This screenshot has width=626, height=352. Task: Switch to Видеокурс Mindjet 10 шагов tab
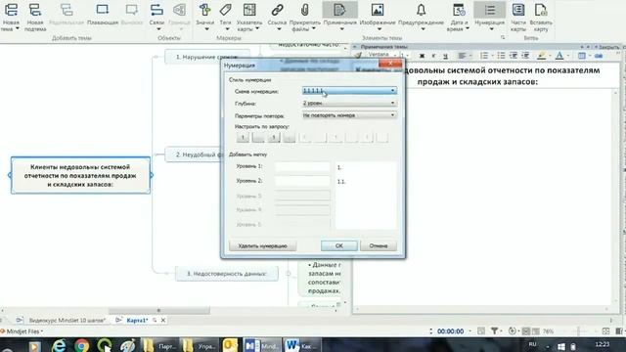pos(67,320)
